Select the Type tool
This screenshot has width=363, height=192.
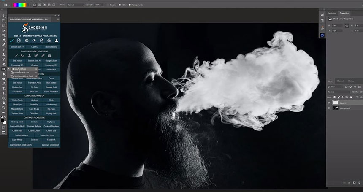click(3, 88)
